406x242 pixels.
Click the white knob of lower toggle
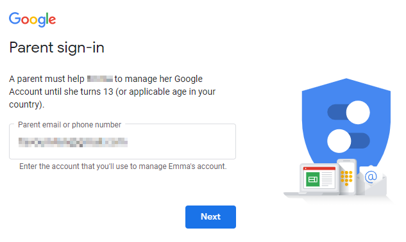pyautogui.click(x=339, y=141)
